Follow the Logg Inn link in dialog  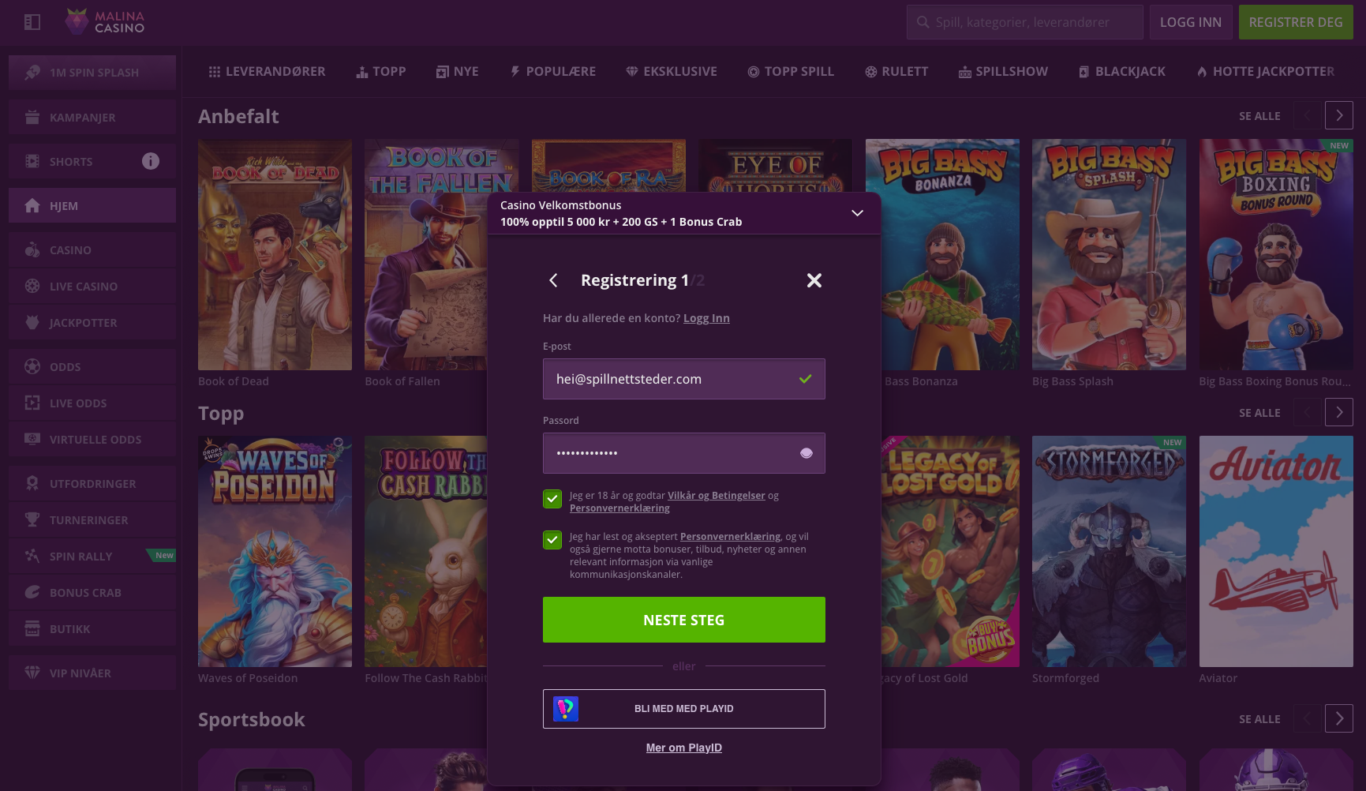[x=706, y=318]
